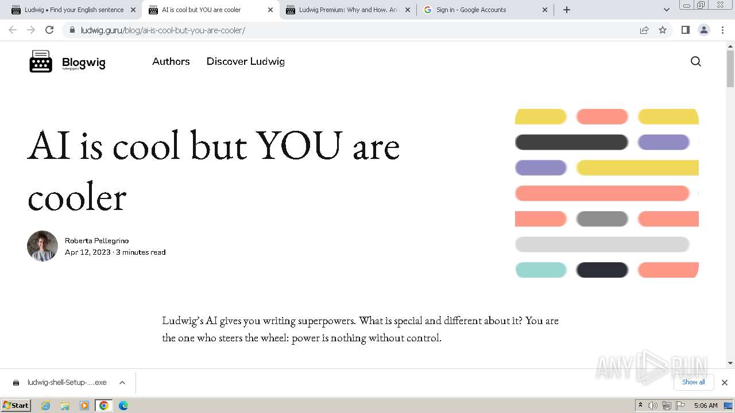The height and width of the screenshot is (413, 735).
Task: Open Discover Ludwig menu item
Action: (x=246, y=61)
